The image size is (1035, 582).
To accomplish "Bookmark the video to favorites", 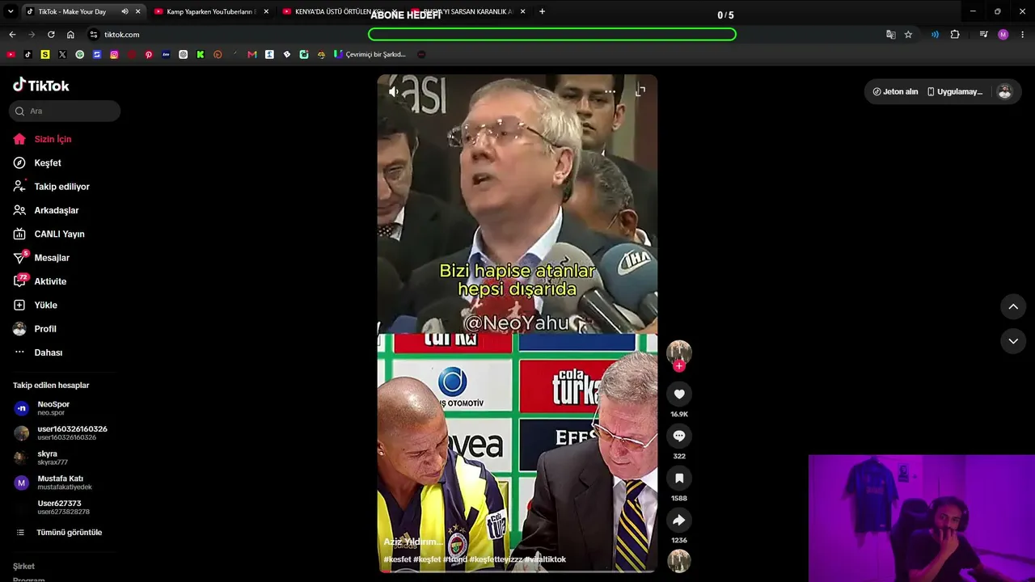I will [679, 479].
